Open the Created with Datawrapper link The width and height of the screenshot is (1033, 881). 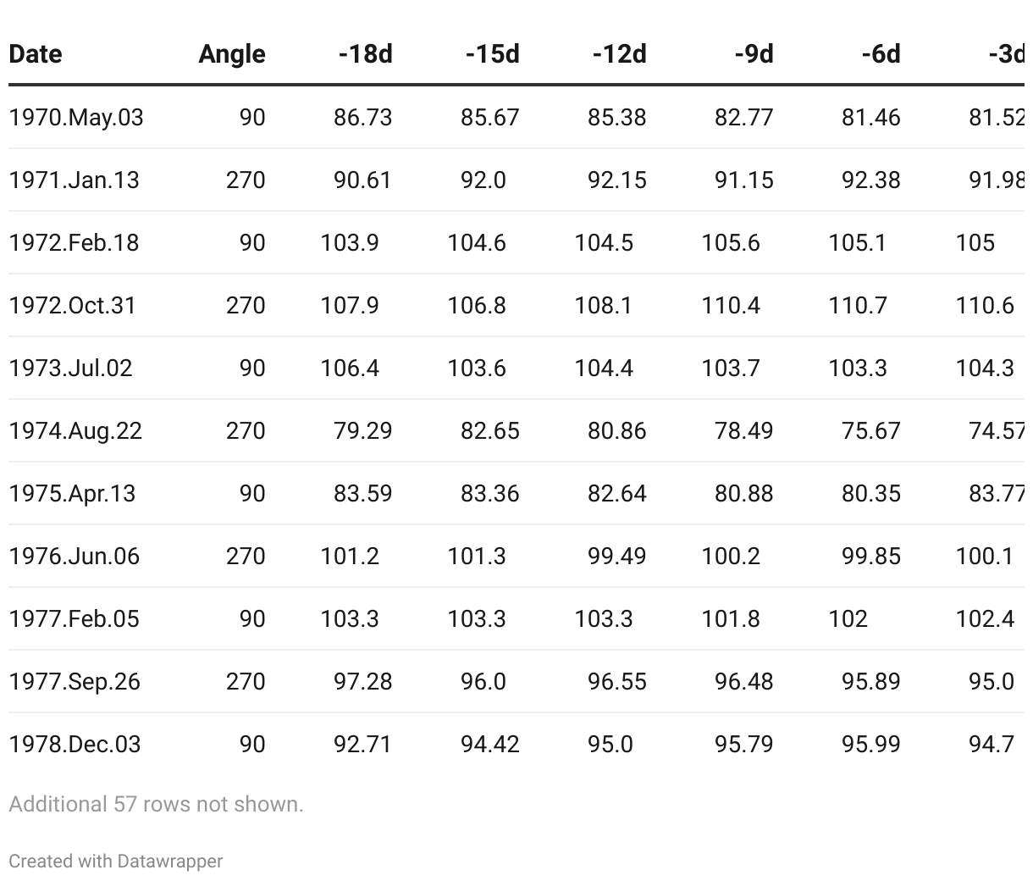coord(116,861)
